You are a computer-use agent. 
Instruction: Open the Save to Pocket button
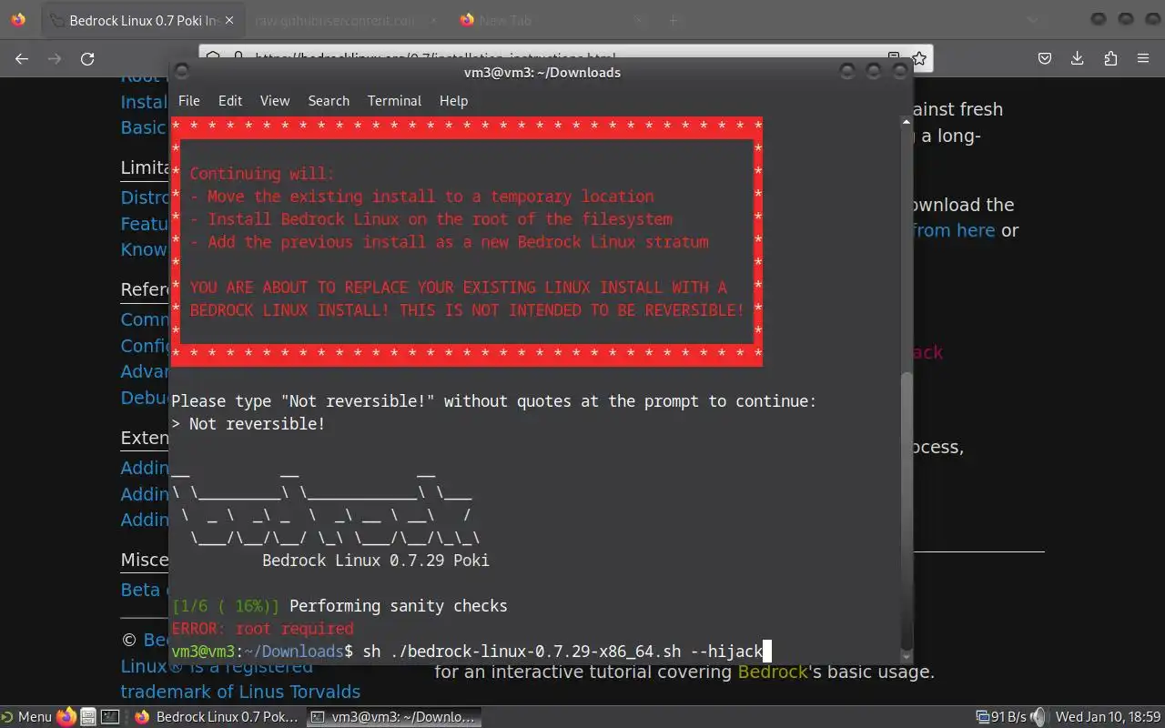click(1045, 58)
